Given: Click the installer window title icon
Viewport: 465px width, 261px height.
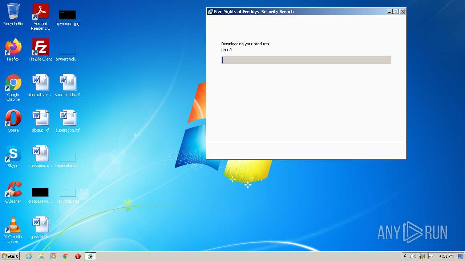Looking at the screenshot, I should click(x=210, y=12).
